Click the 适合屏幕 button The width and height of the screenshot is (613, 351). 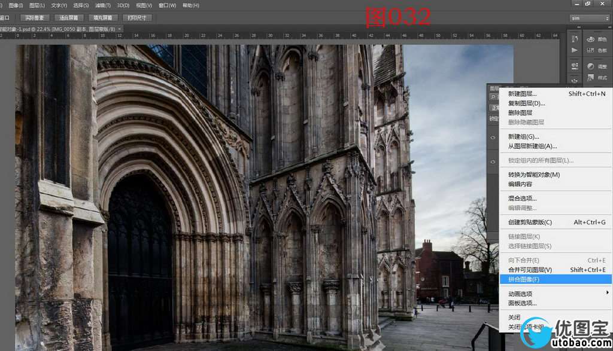(x=68, y=18)
